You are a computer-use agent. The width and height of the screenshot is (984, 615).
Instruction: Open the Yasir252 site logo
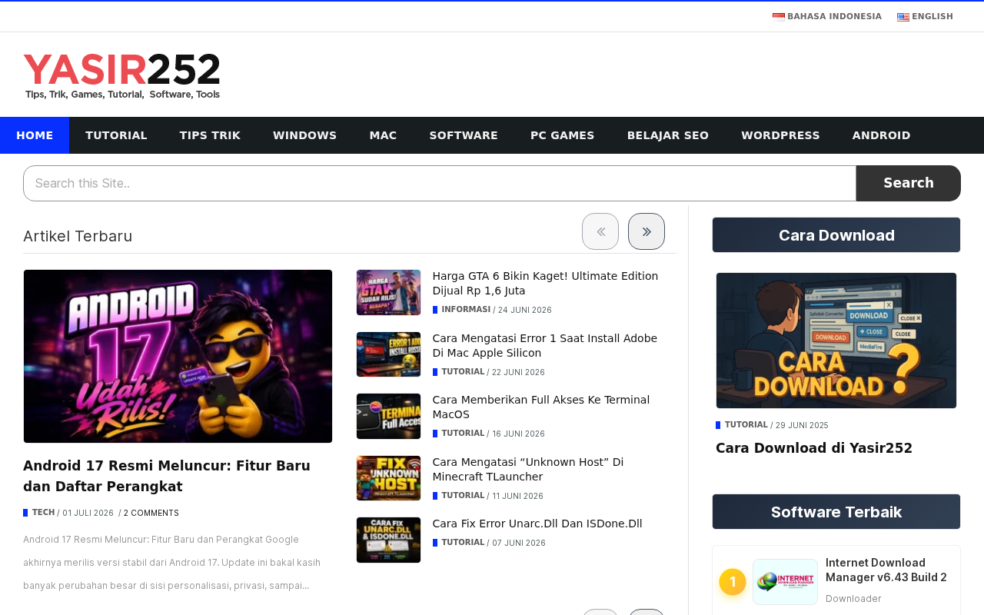pos(122,76)
